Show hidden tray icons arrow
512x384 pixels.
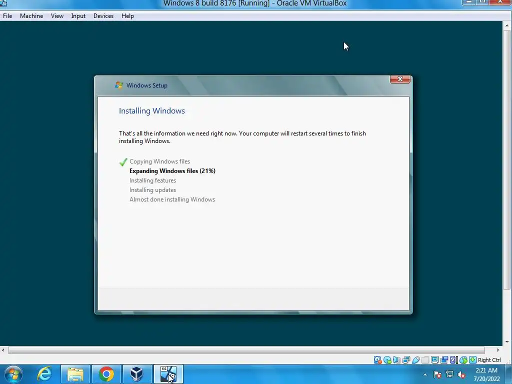pyautogui.click(x=425, y=374)
